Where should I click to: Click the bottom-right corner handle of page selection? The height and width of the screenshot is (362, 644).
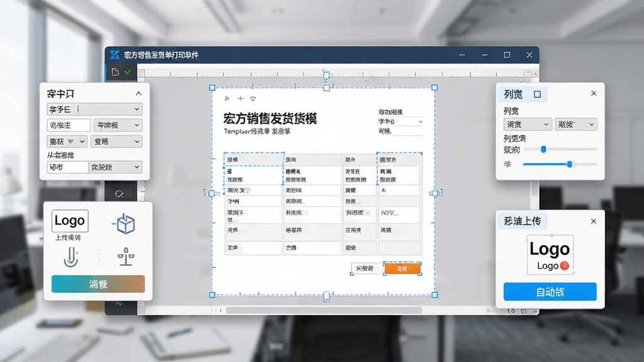435,295
